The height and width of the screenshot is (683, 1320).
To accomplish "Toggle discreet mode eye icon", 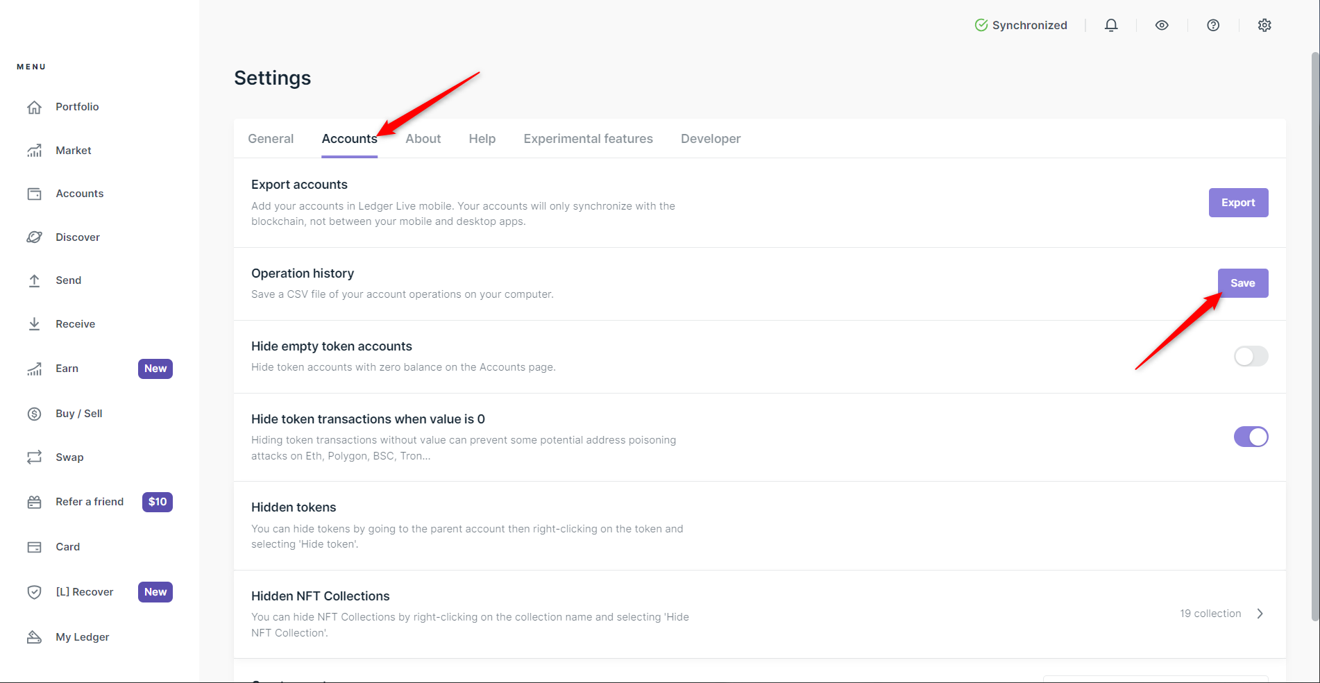I will 1162,26.
